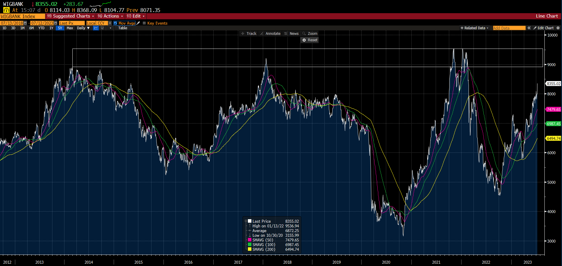Click the pencil icon beside Mov Avgs
This screenshot has height=266, width=562.
[x=138, y=23]
